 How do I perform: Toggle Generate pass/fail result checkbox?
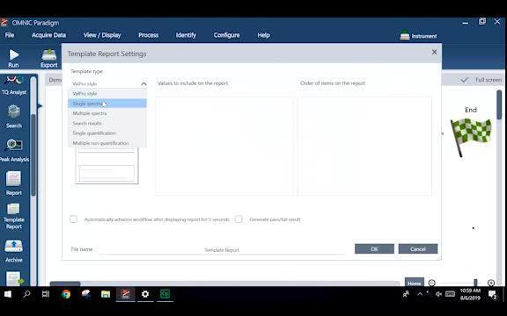pos(239,219)
